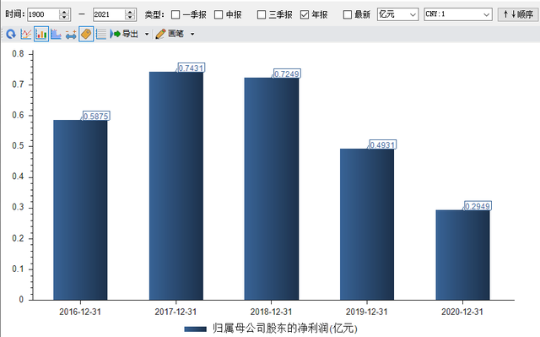Click the 0.7431 data label
This screenshot has width=540, height=337.
coord(192,68)
